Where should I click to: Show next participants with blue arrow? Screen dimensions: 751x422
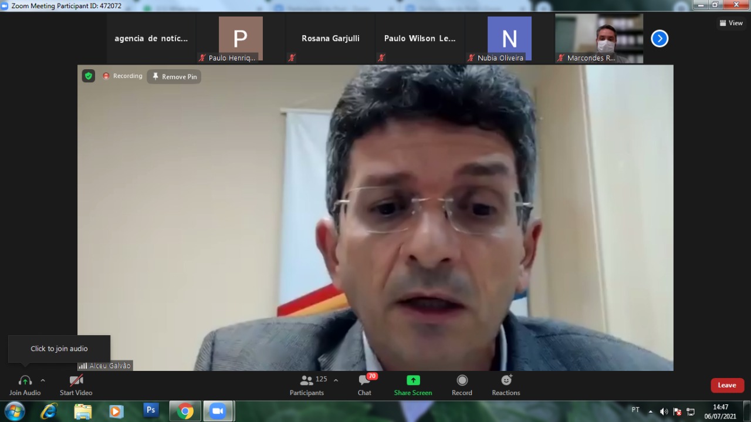pos(659,39)
